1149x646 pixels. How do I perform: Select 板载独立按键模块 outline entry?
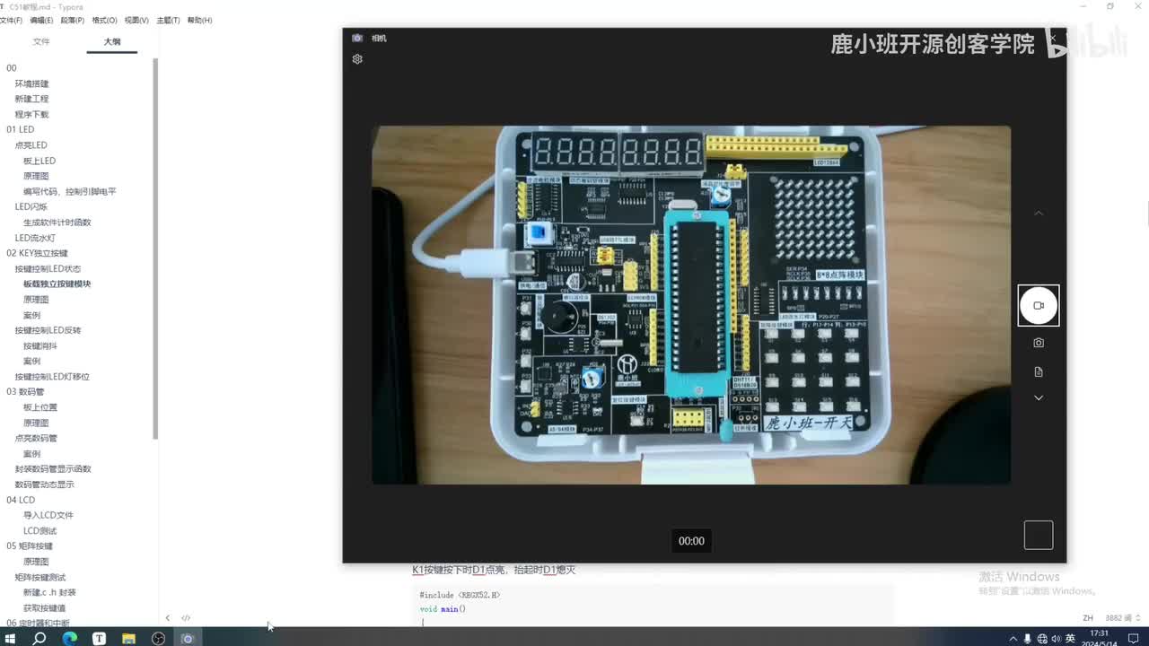57,284
